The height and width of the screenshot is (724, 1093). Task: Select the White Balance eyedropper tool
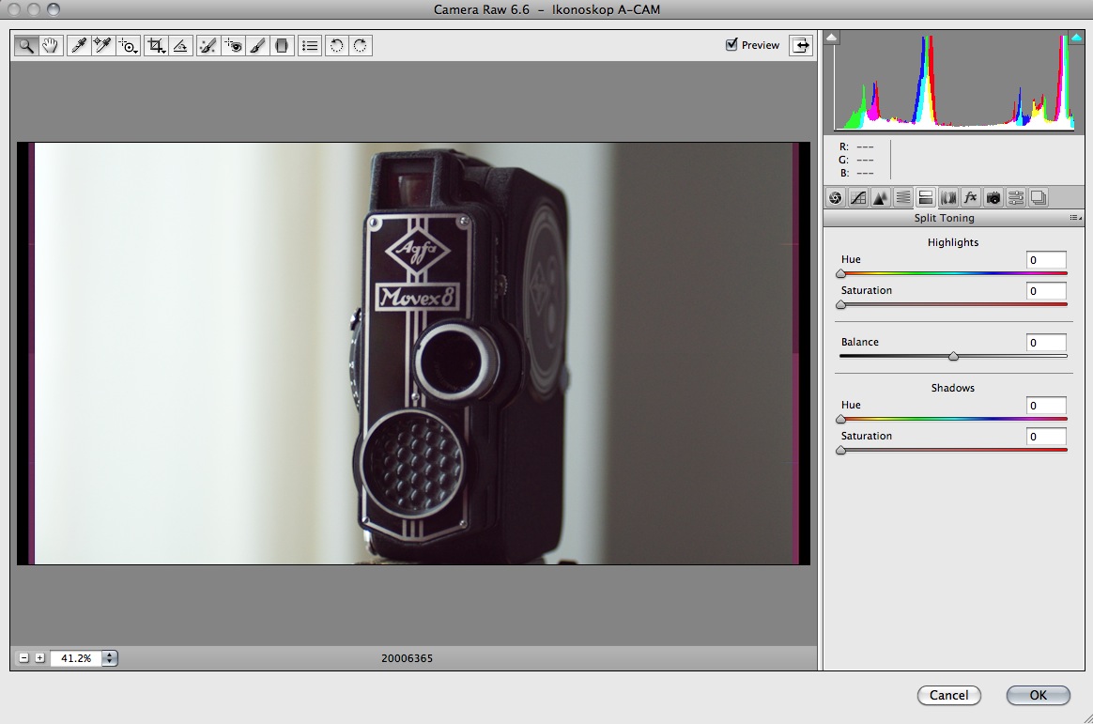coord(79,45)
